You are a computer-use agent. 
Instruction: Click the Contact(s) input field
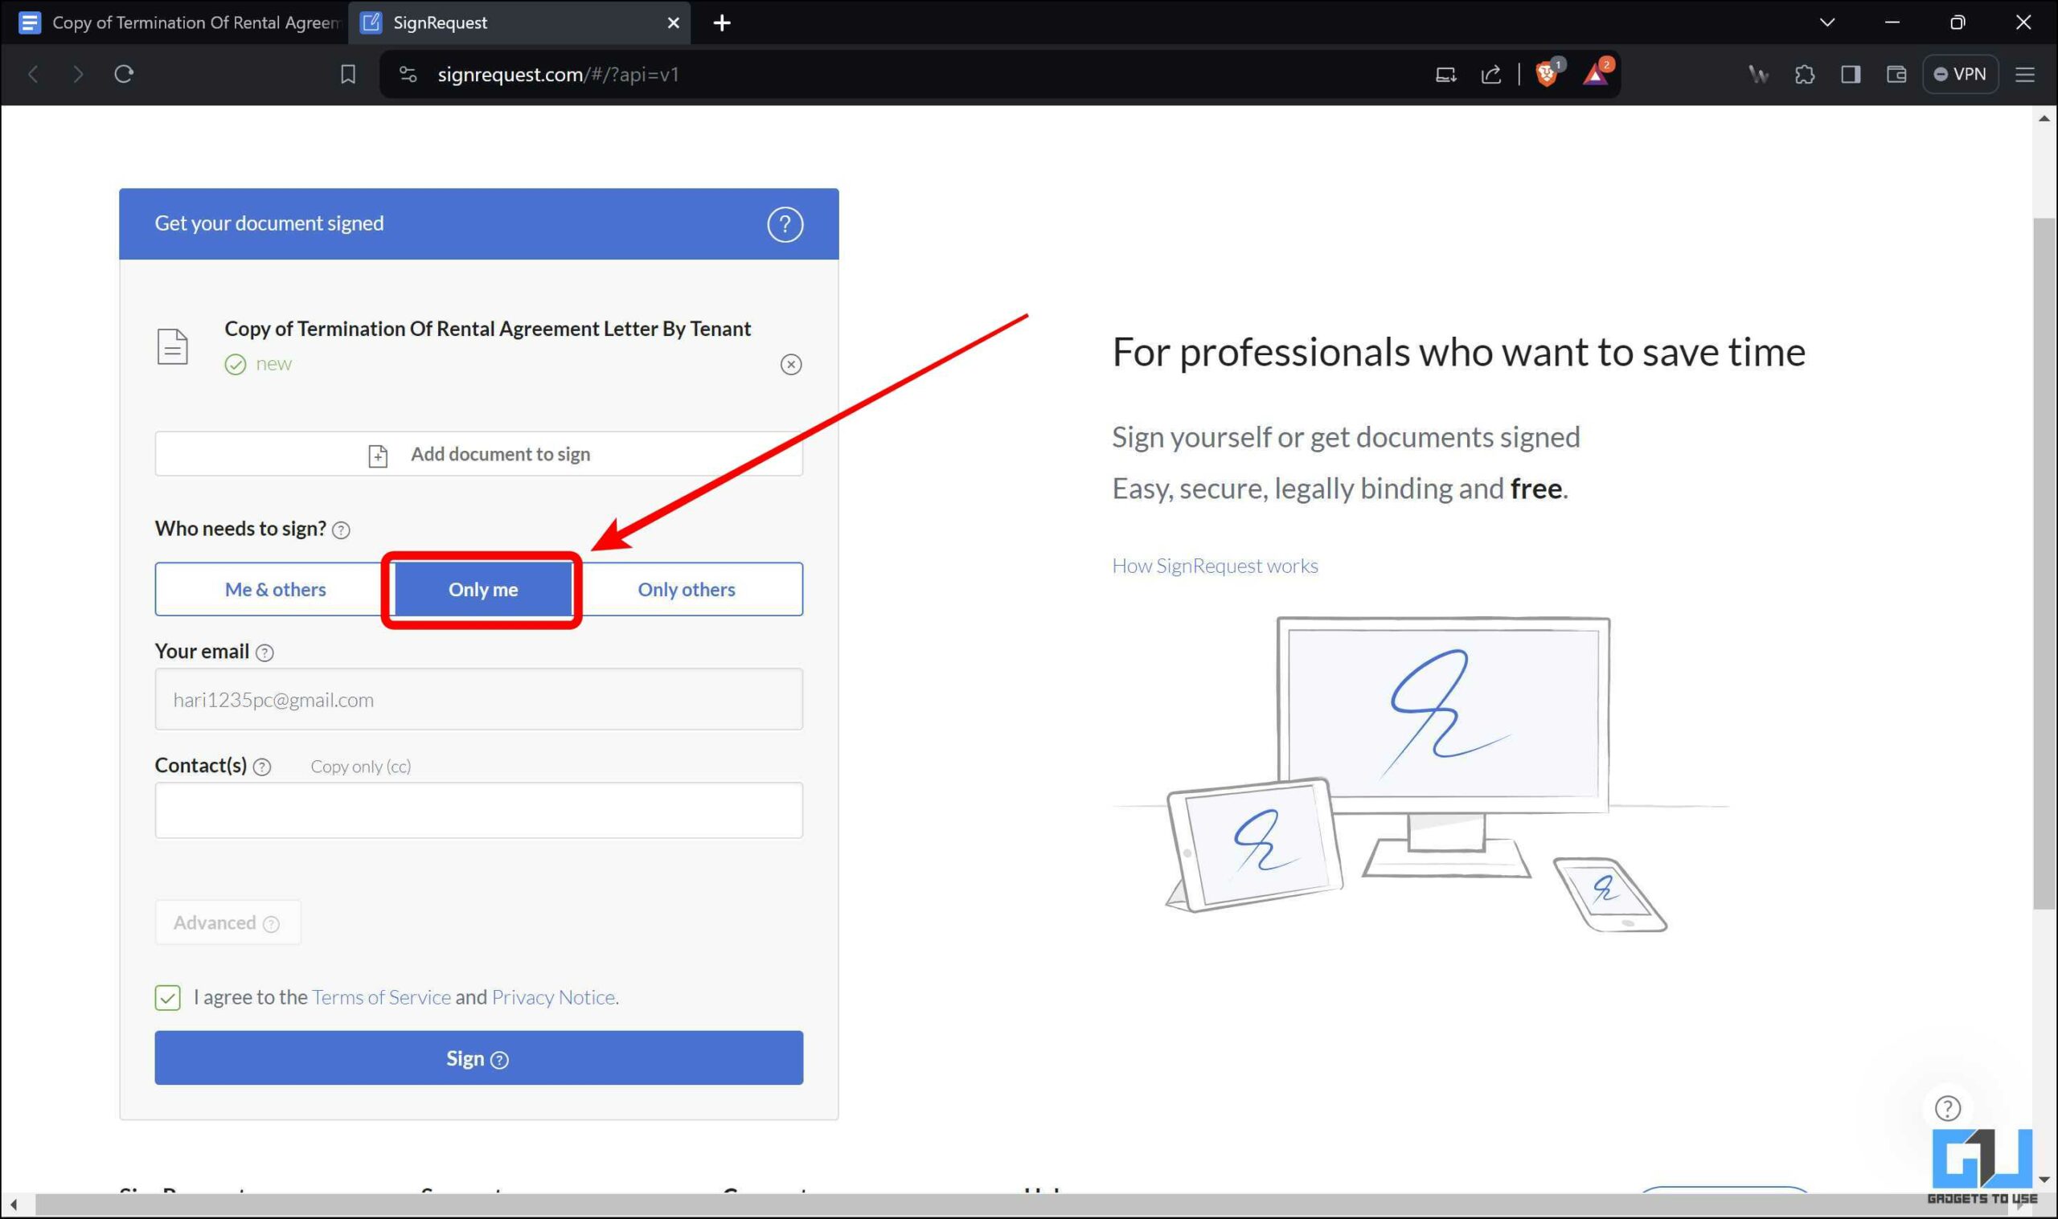478,810
